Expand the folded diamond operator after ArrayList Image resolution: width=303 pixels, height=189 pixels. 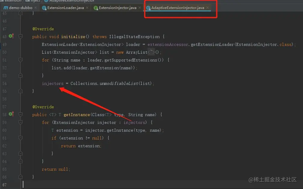click(x=151, y=52)
